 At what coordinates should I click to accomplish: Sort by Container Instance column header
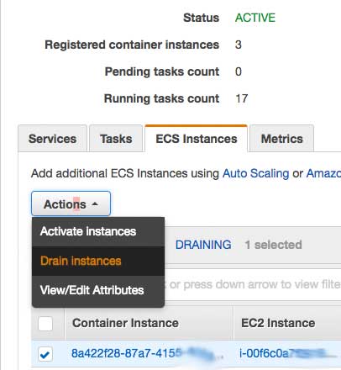[x=125, y=323]
